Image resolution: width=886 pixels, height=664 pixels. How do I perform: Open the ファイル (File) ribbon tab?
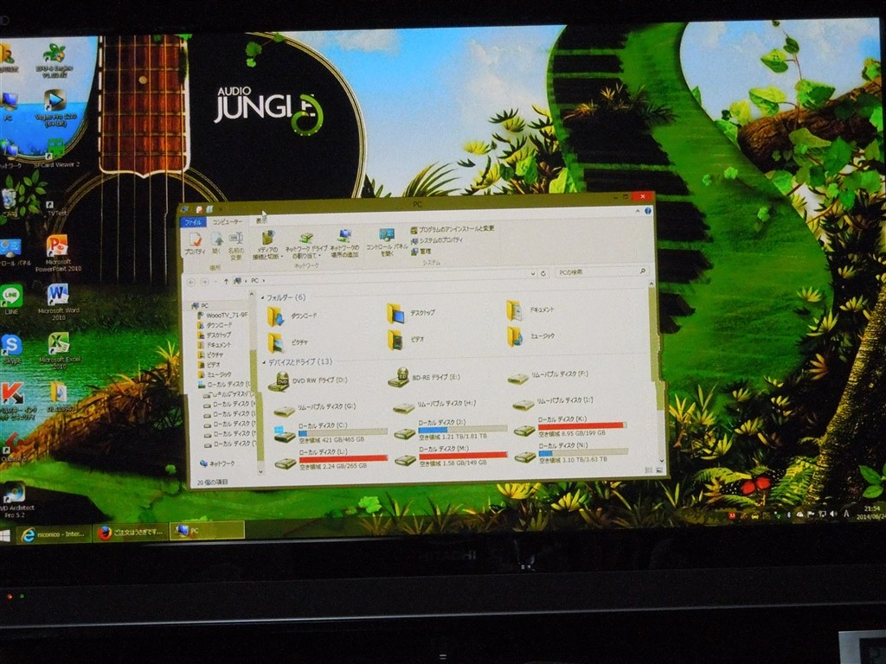point(193,222)
